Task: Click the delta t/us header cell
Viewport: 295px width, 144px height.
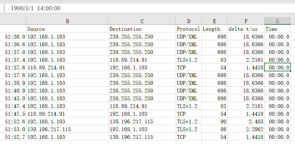Action: pyautogui.click(x=246, y=29)
